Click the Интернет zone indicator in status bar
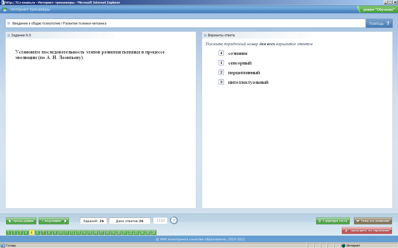398x248 pixels. 353,246
